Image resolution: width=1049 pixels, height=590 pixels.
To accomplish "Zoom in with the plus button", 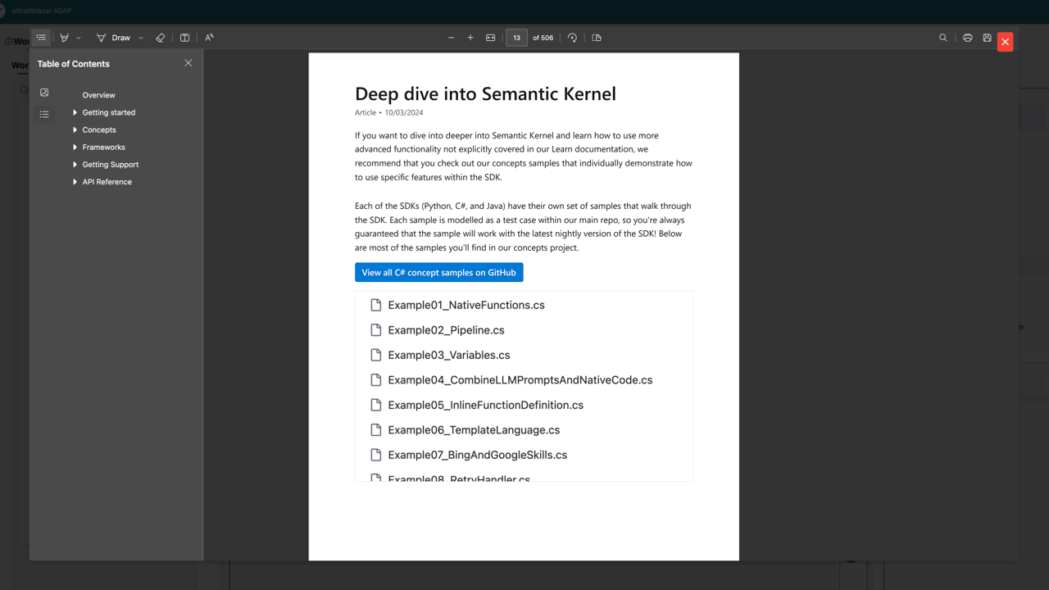I will tap(470, 38).
